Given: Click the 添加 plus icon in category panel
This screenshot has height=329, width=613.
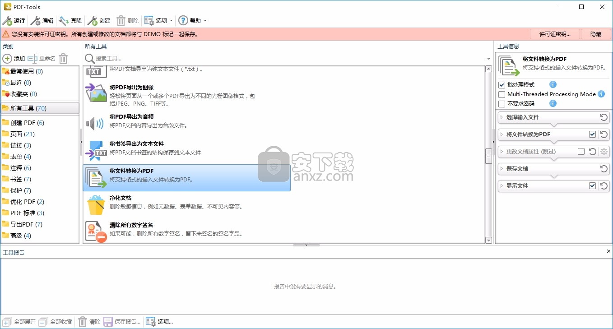Looking at the screenshot, I should point(7,59).
